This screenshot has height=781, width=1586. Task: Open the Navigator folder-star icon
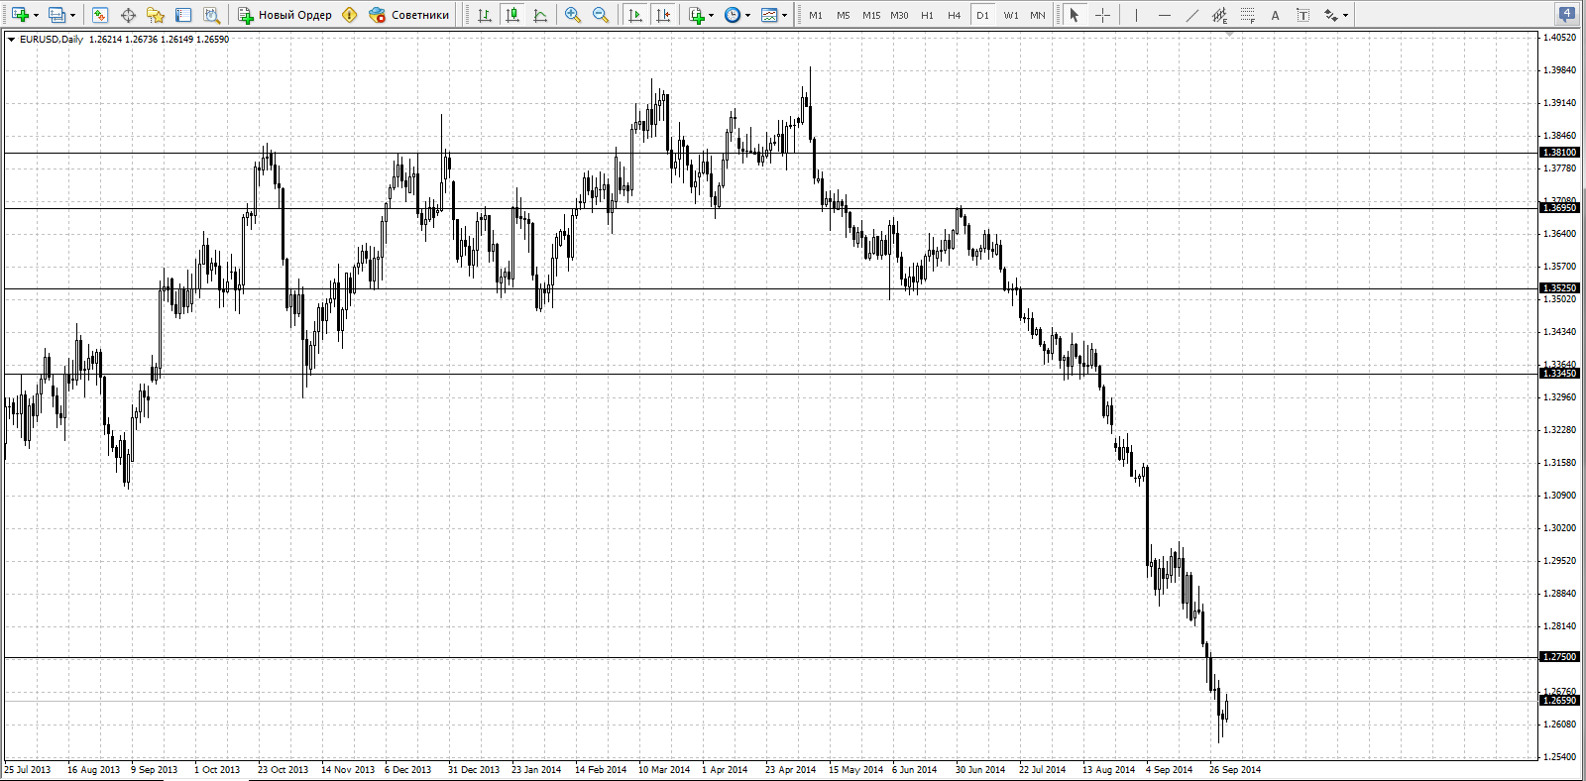(x=156, y=15)
